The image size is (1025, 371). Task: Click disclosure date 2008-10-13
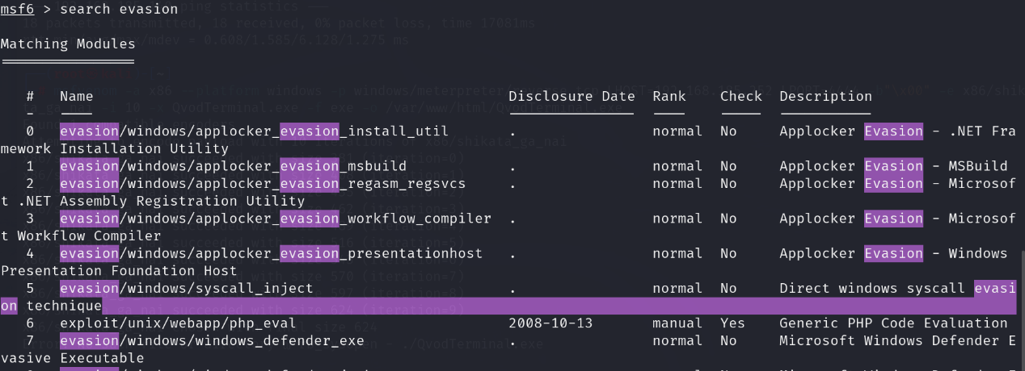(550, 323)
